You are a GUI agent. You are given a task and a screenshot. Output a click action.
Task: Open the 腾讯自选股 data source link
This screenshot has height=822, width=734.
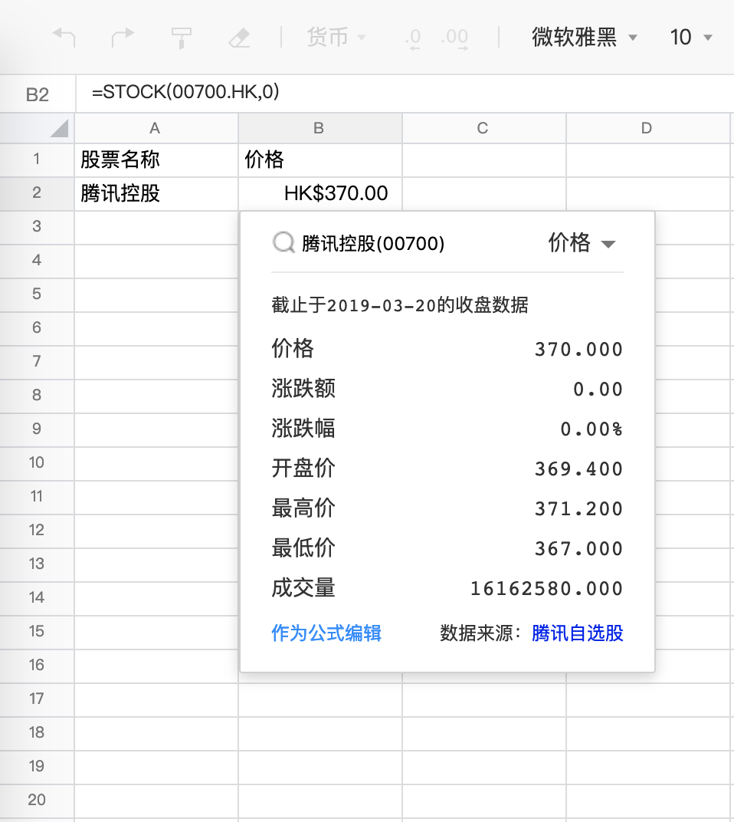[x=578, y=633]
